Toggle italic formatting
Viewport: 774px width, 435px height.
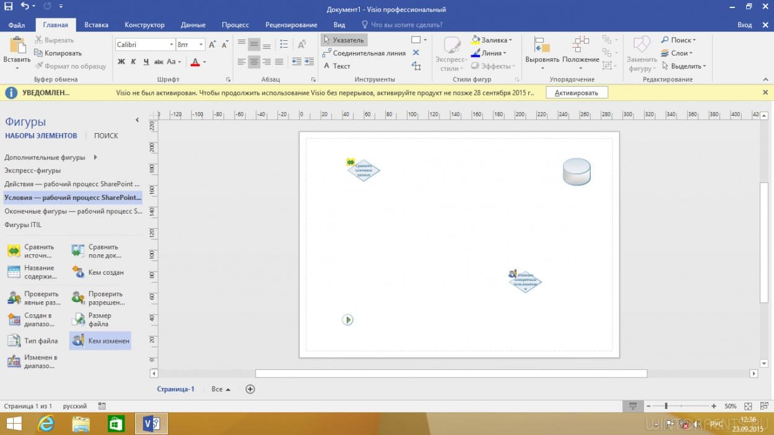point(134,62)
